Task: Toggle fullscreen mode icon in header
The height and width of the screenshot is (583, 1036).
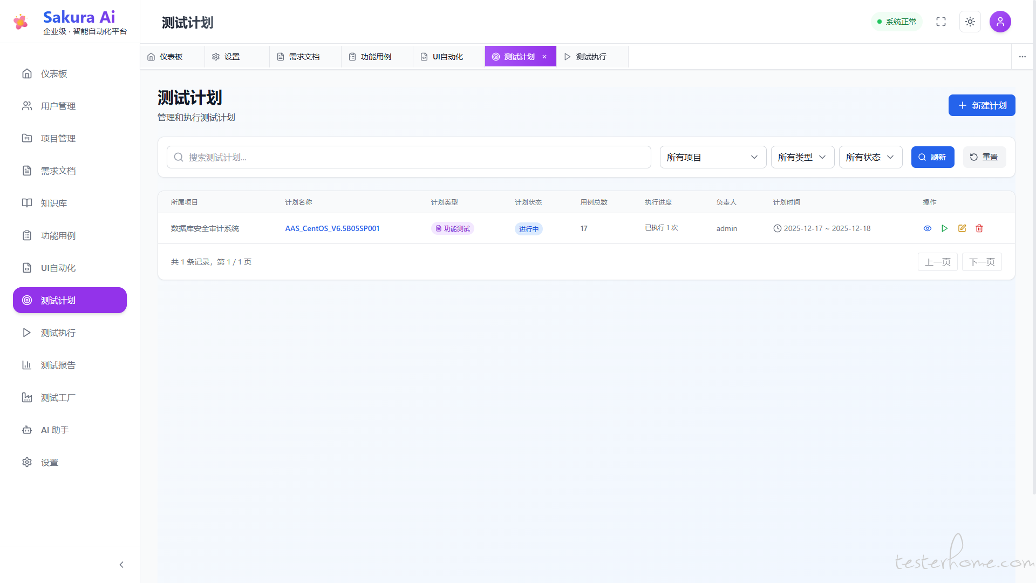Action: (941, 22)
